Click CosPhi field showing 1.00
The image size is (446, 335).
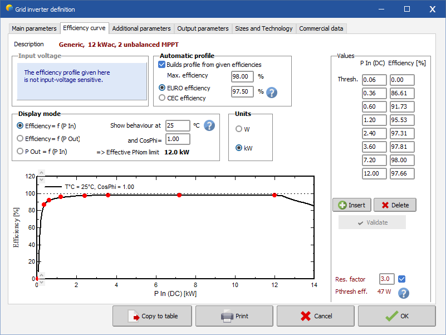coord(178,139)
